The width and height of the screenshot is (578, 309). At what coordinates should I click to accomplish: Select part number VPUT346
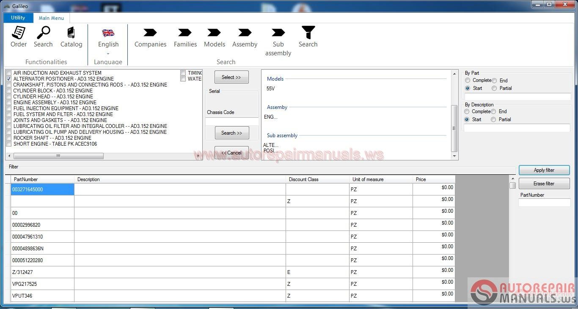tap(42, 296)
